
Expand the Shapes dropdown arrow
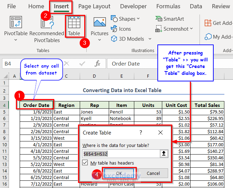pyautogui.click(x=138, y=19)
